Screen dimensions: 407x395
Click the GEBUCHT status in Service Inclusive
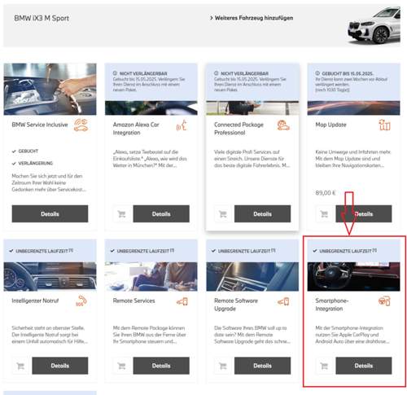pos(28,151)
